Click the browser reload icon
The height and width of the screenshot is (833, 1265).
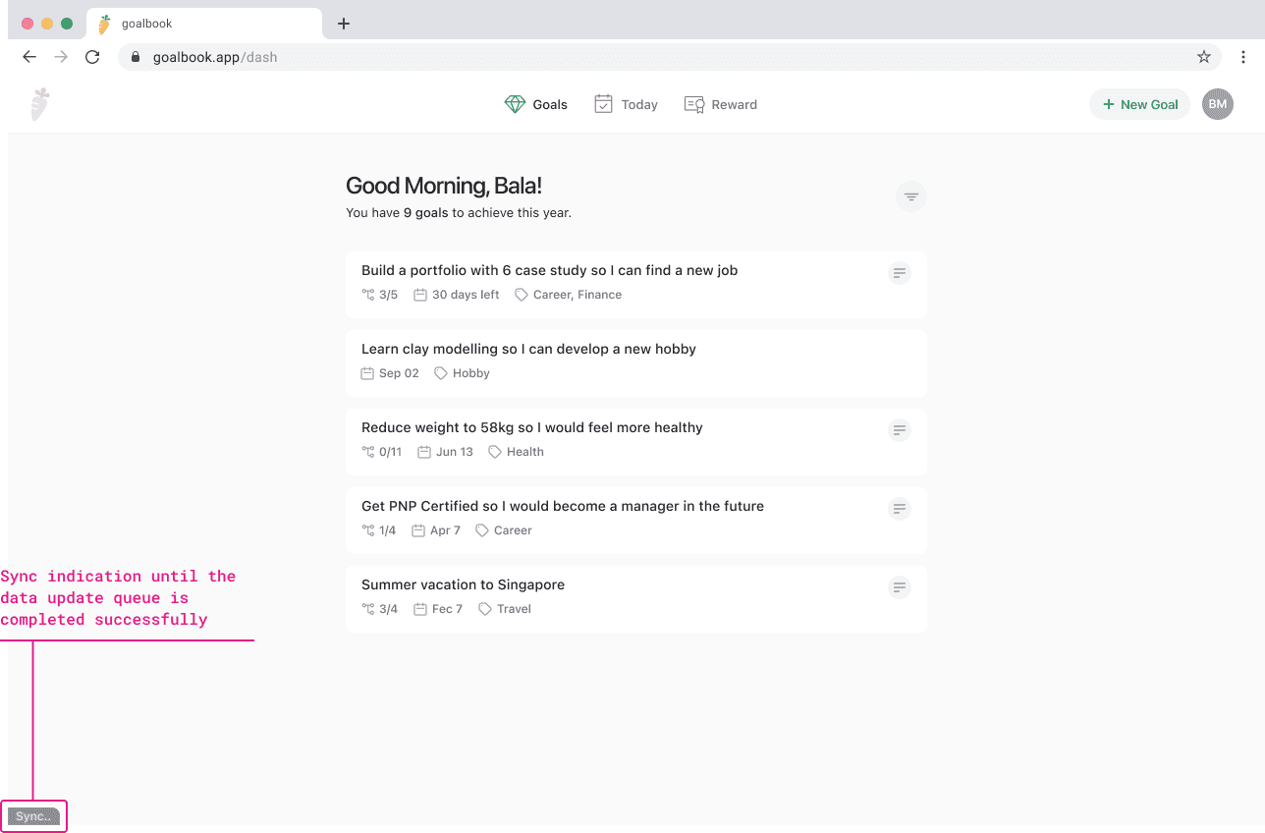91,56
